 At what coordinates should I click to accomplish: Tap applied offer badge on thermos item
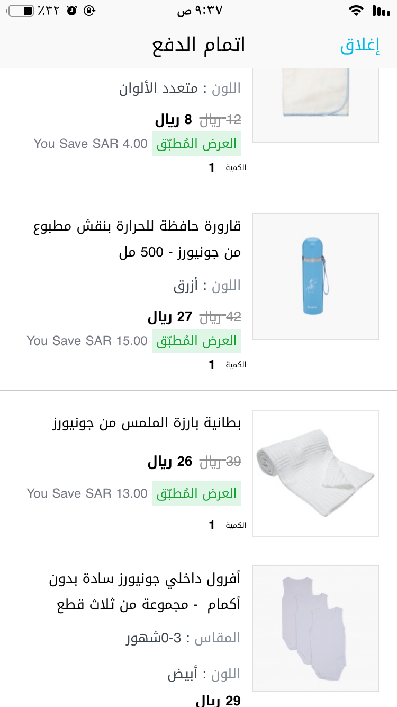(x=196, y=341)
